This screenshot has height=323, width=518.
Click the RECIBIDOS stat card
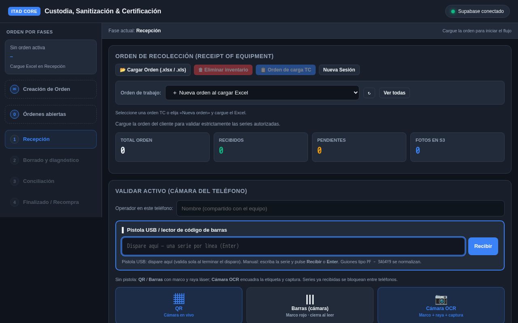261,147
